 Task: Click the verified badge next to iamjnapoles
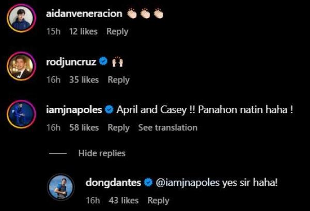click(110, 109)
